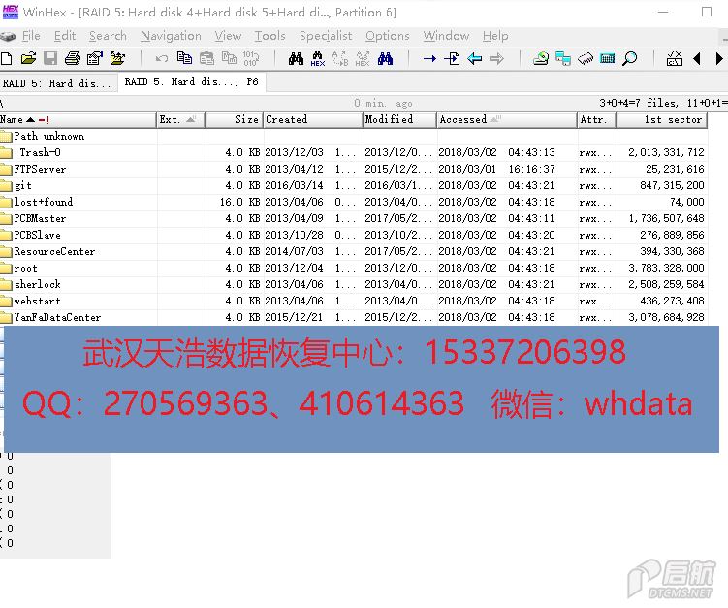Open the Specialist menu
This screenshot has height=608, width=728.
(x=325, y=36)
